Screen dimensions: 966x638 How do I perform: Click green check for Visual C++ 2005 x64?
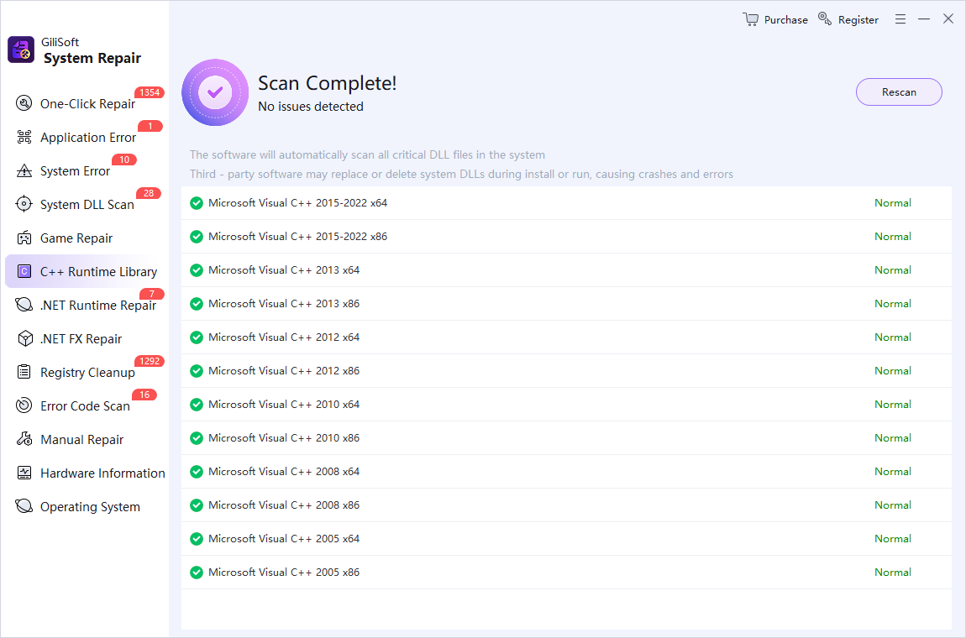pyautogui.click(x=197, y=539)
